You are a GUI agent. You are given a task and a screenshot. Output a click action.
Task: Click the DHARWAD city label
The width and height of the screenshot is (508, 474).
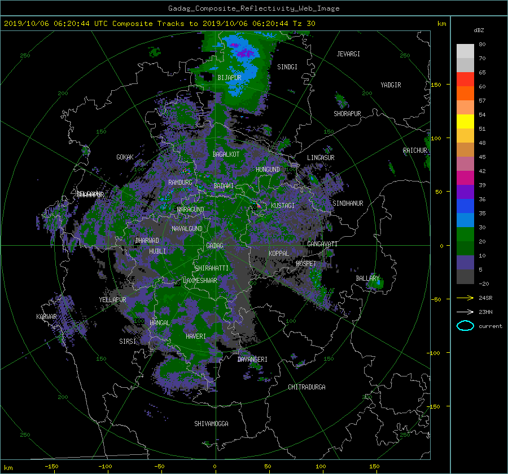coord(147,241)
